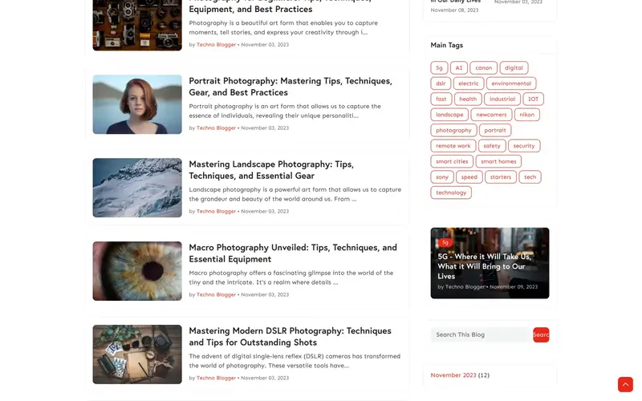This screenshot has width=642, height=401.
Task: Open Techno Blogger link under Landscape article
Action: point(216,212)
